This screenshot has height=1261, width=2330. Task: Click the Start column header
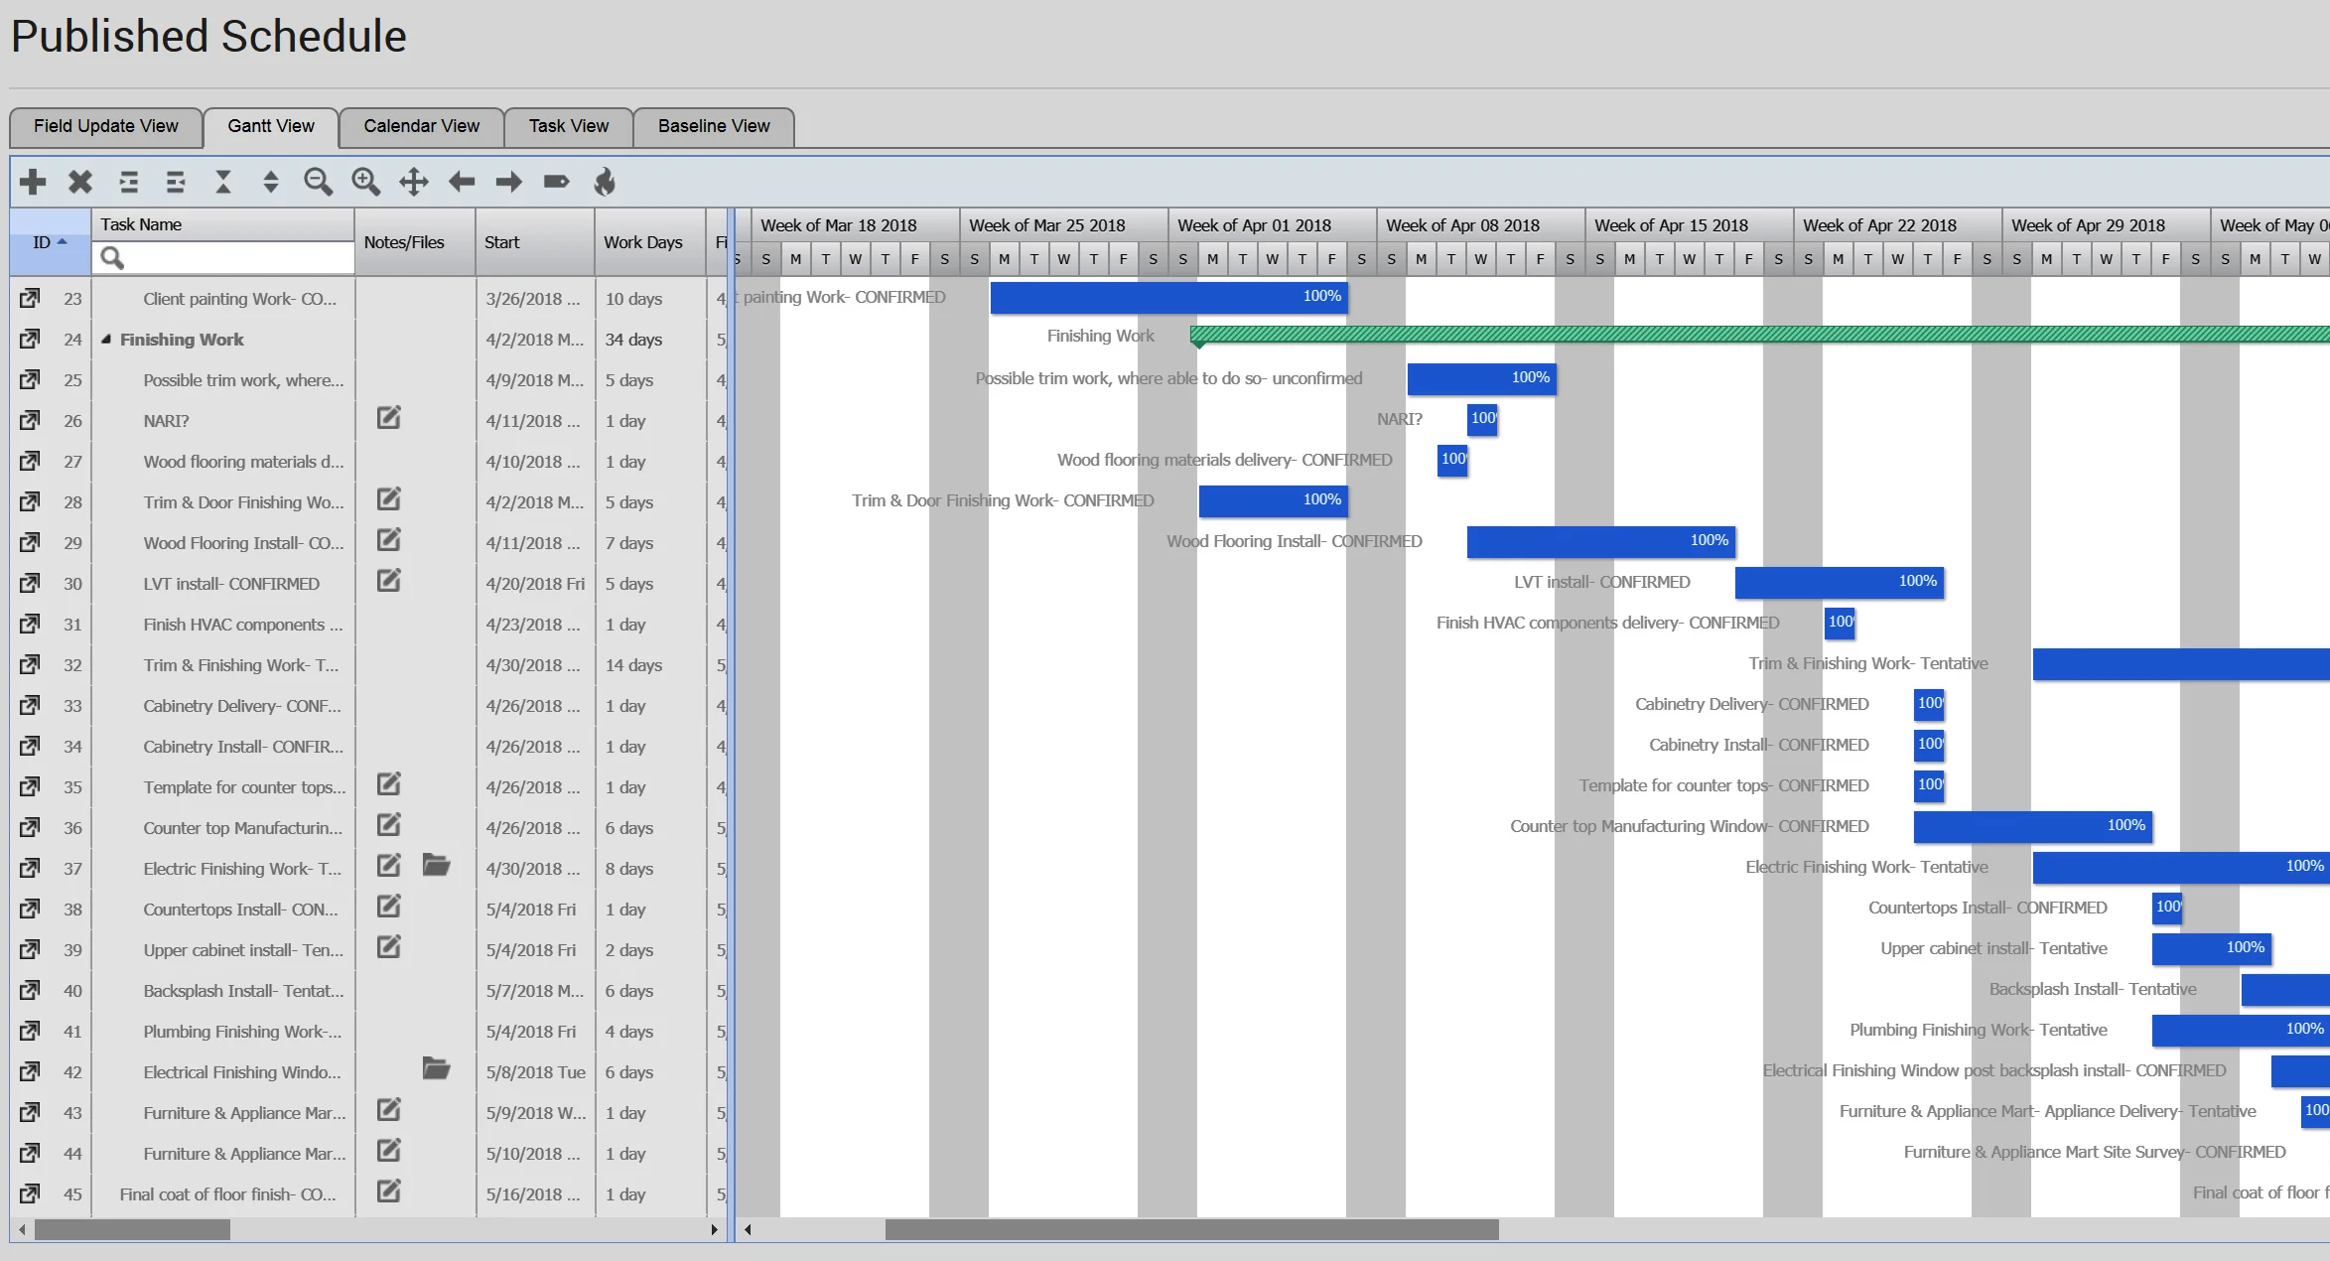pos(534,242)
